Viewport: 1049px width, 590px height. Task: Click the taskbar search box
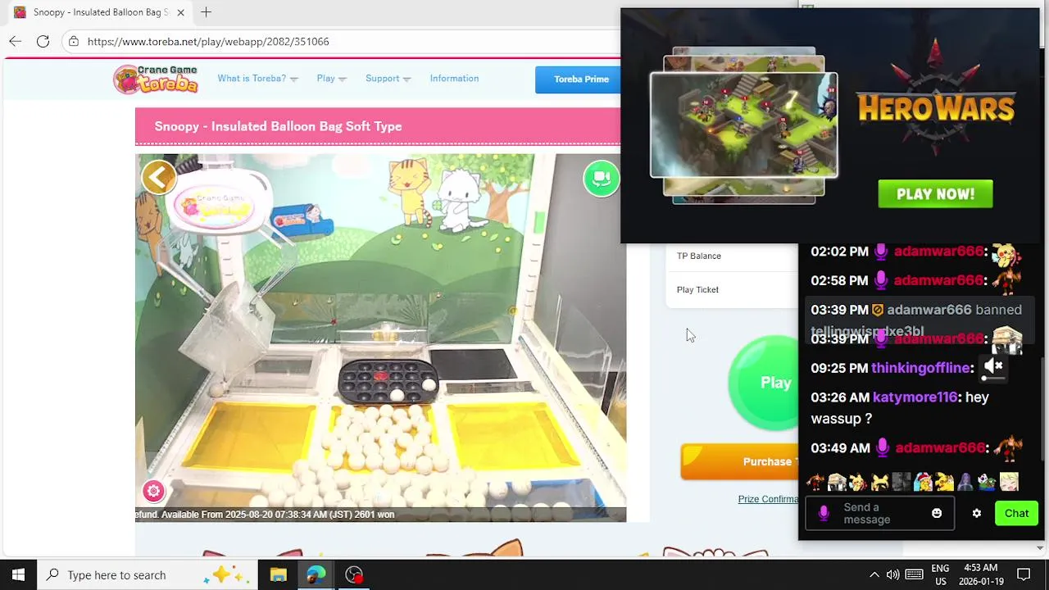(x=148, y=574)
